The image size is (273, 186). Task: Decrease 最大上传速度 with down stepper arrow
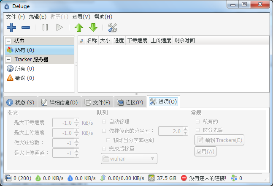click(77, 135)
